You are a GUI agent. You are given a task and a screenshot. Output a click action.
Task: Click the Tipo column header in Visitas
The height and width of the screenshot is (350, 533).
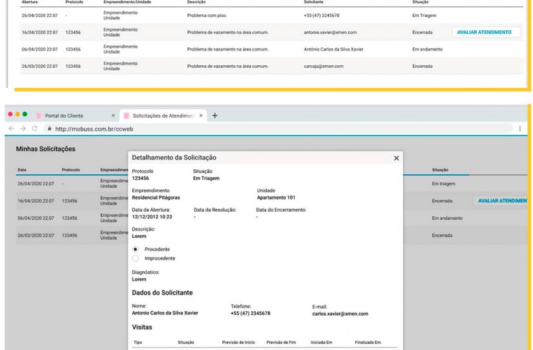138,342
